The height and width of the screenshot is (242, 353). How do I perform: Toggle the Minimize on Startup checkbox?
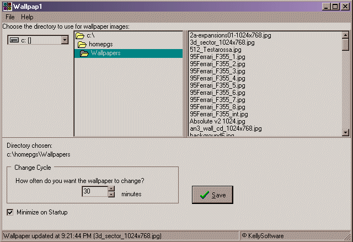(10, 212)
